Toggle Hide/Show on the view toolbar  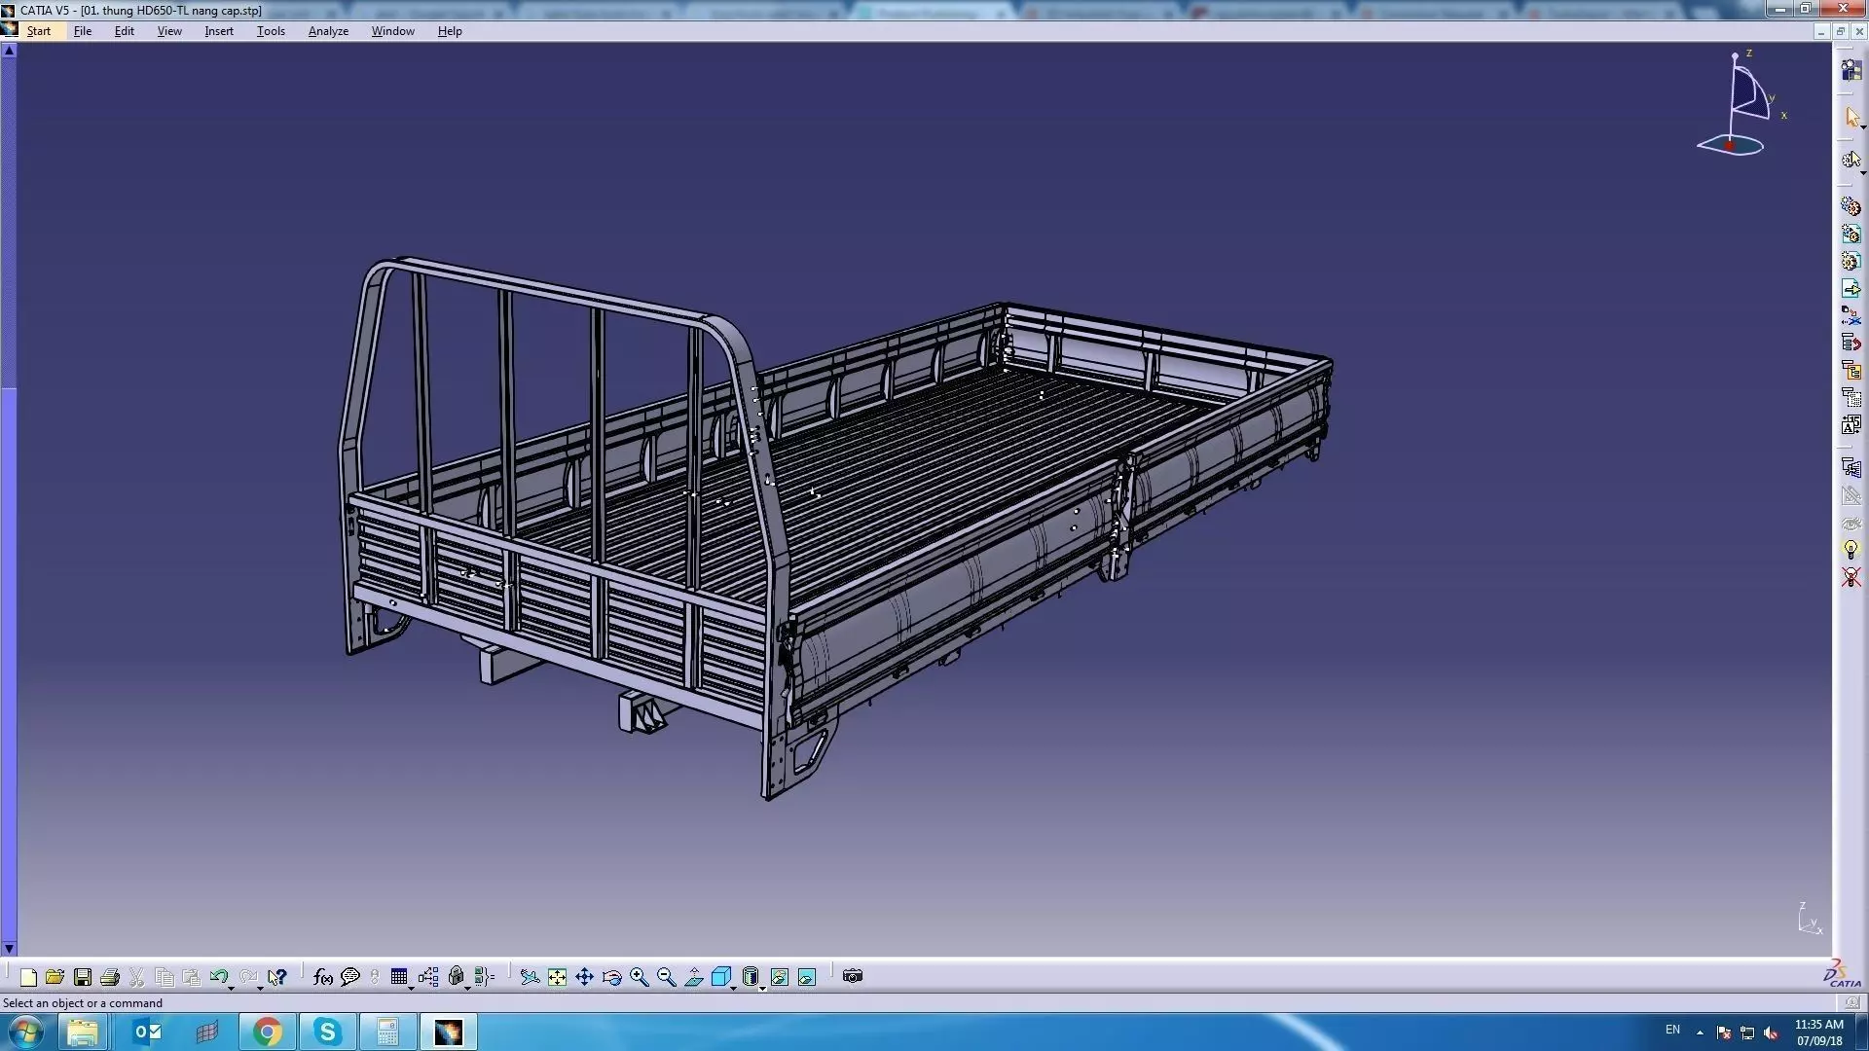[779, 977]
